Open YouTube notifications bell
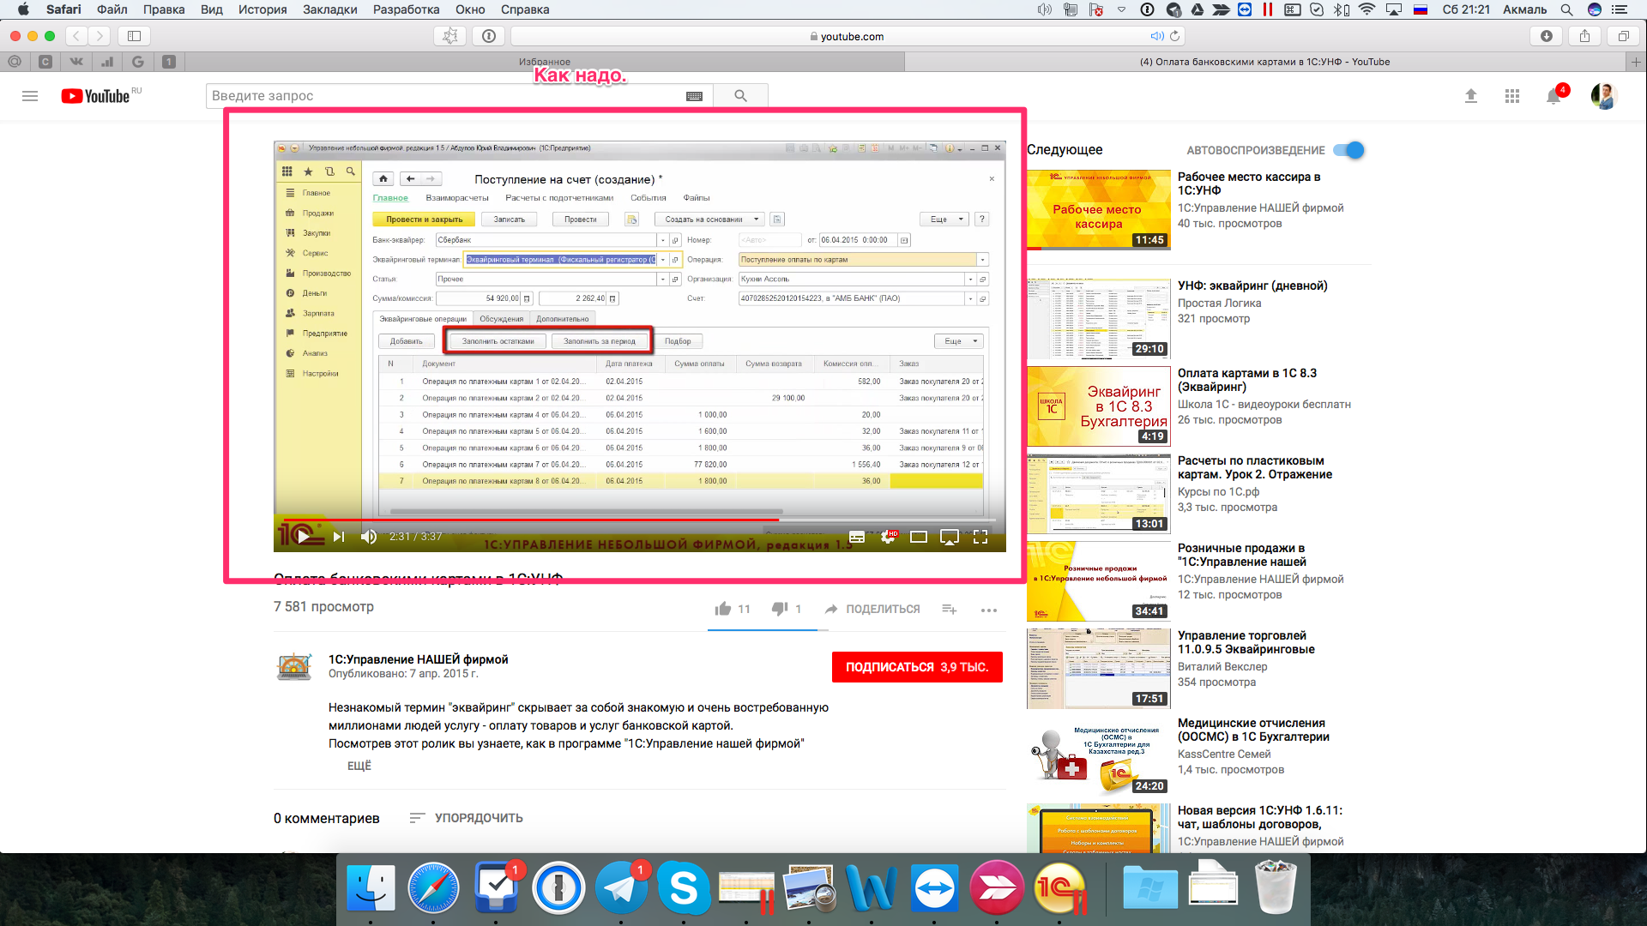This screenshot has width=1647, height=926. (1553, 96)
